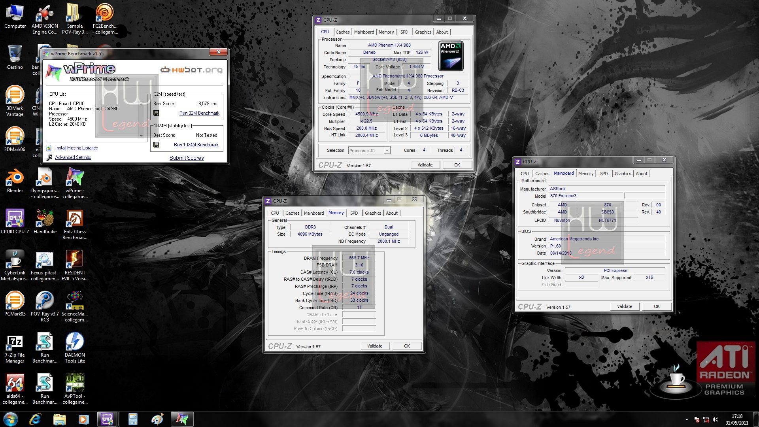The width and height of the screenshot is (759, 427).
Task: Open the Sample POV-Ray folder icon
Action: (75, 19)
